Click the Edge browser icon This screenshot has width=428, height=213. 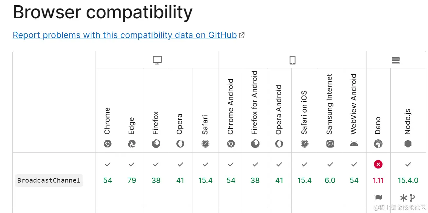point(132,144)
